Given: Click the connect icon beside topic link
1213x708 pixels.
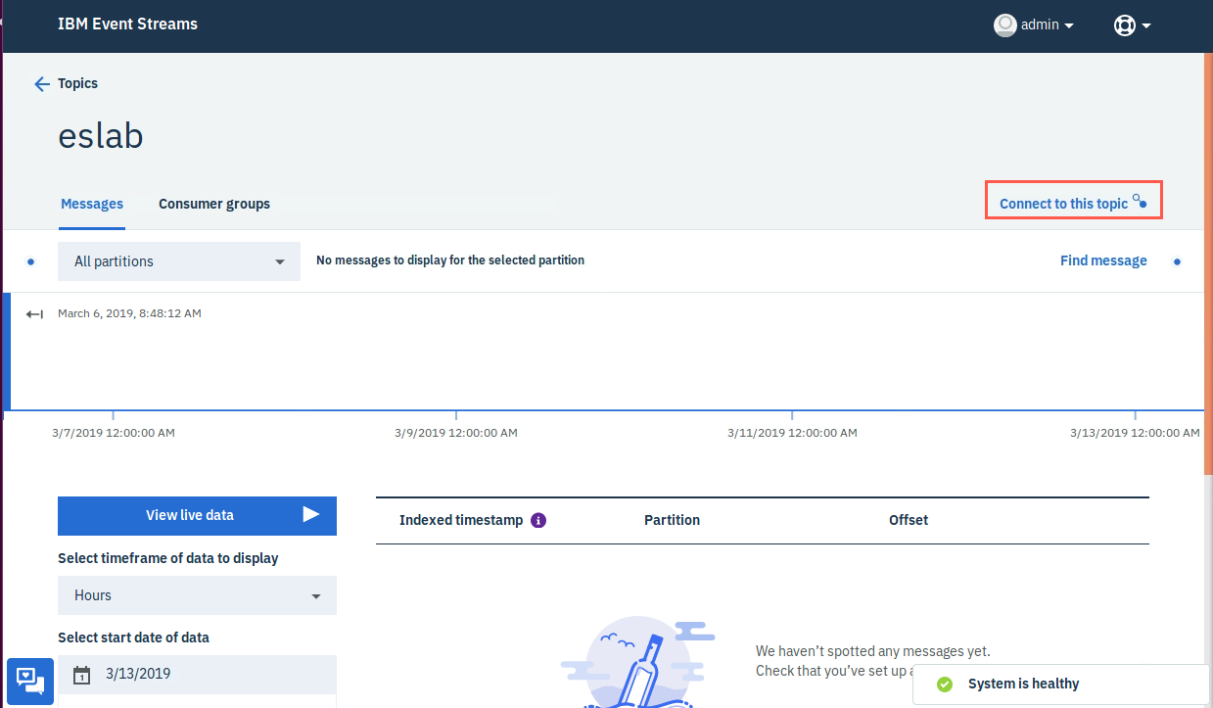Looking at the screenshot, I should (1140, 201).
